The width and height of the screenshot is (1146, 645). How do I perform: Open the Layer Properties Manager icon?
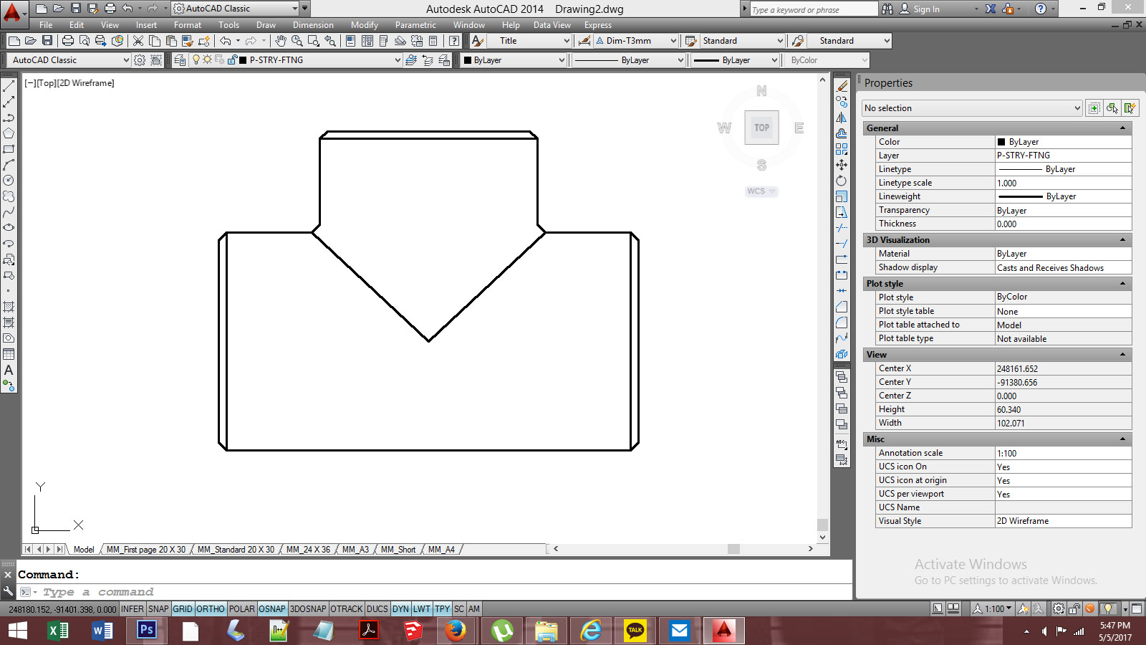click(180, 60)
